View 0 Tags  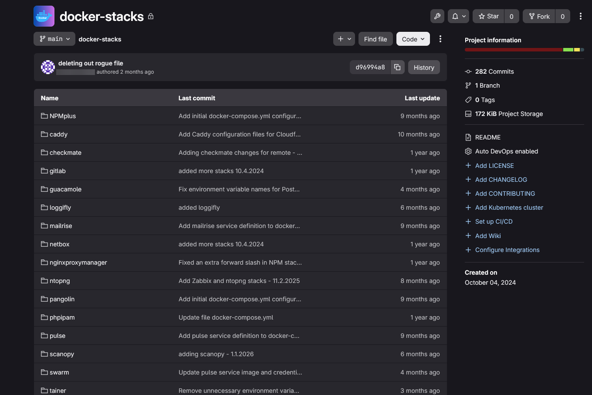(x=485, y=100)
